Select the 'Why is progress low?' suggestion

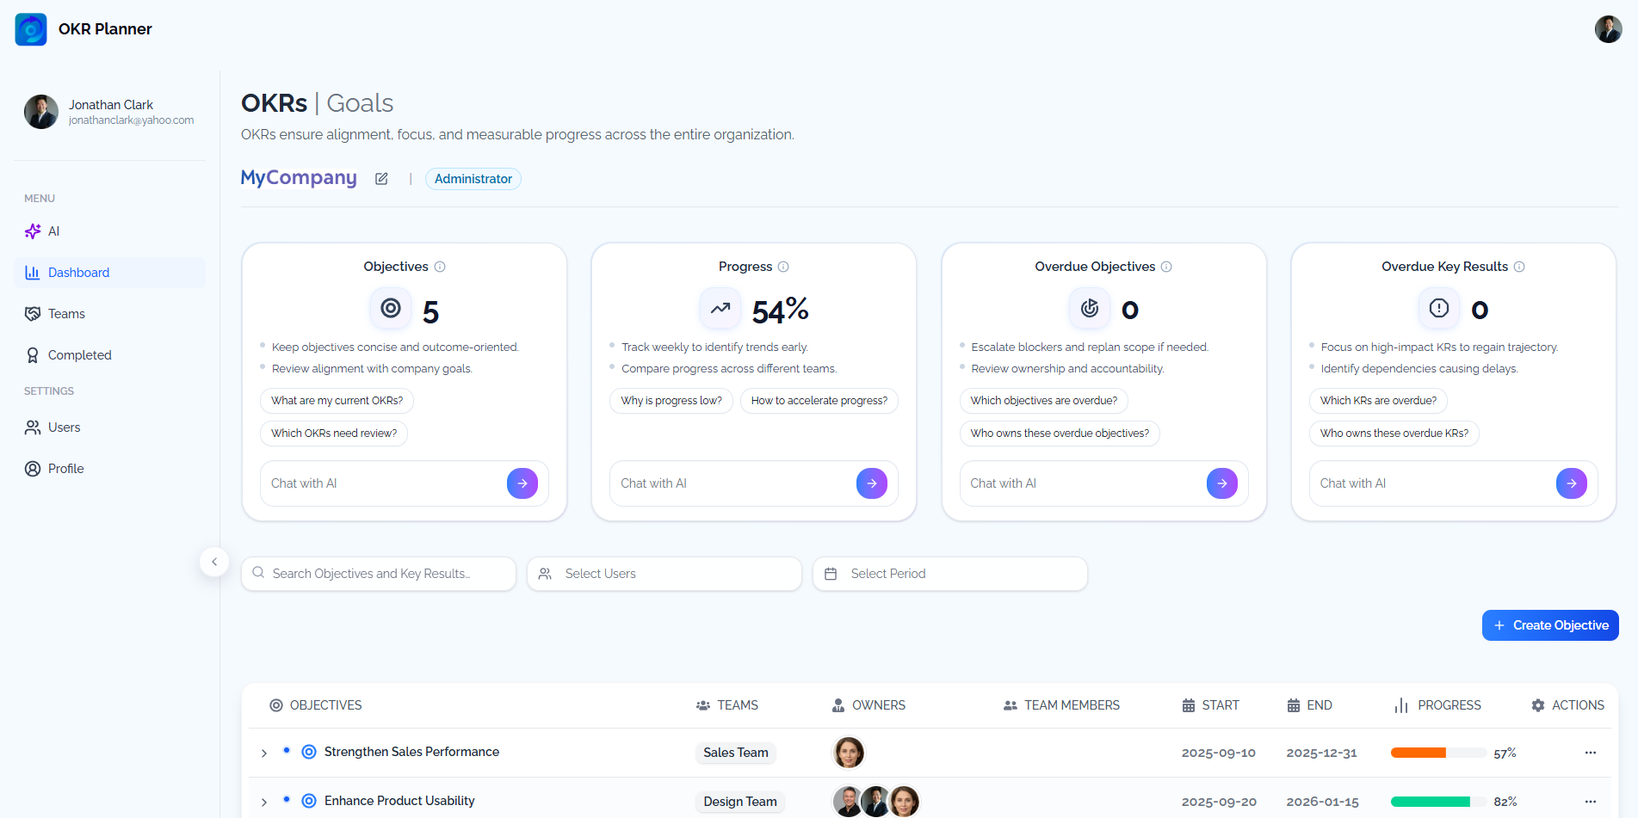pos(671,401)
